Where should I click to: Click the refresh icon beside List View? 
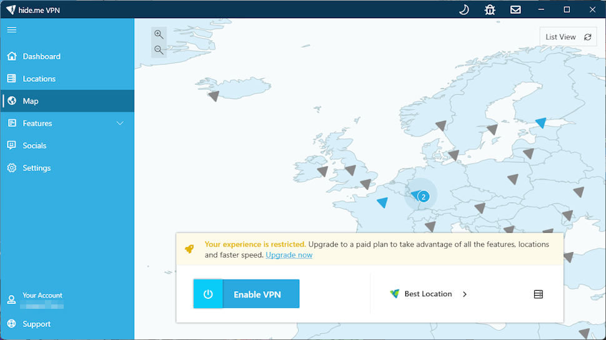pos(588,37)
